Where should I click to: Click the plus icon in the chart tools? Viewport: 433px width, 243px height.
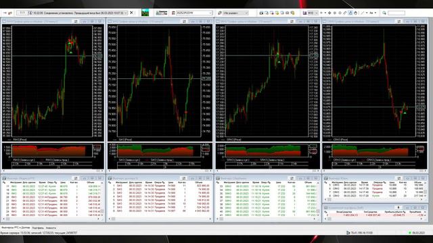pos(321,13)
